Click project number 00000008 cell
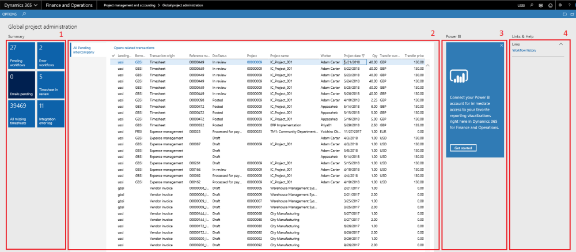Viewport: 576px width, 252px height. pos(254,125)
